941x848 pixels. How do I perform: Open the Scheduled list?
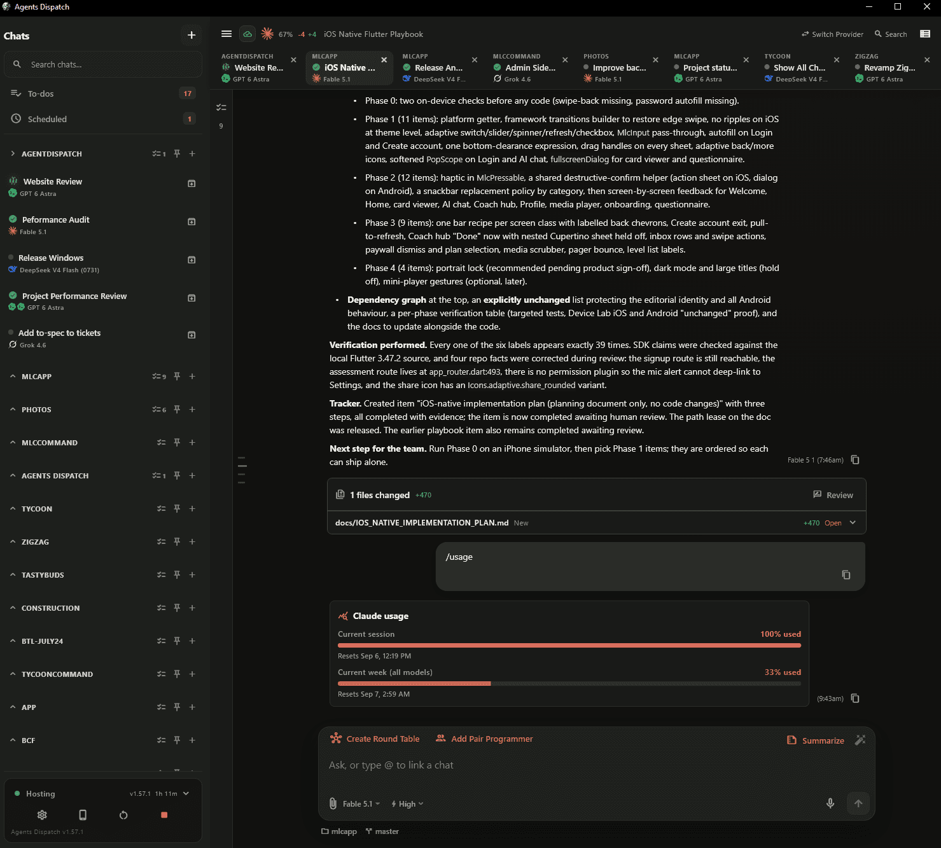104,119
